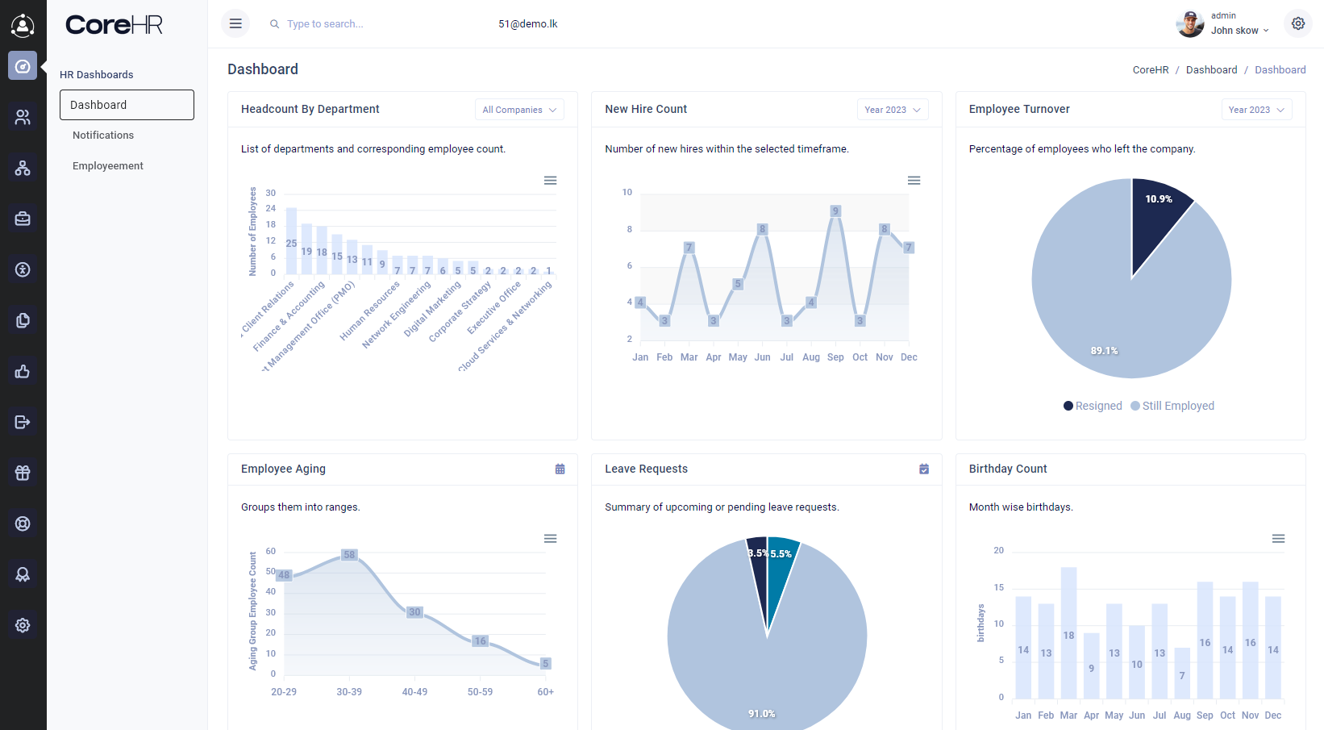This screenshot has width=1324, height=730.
Task: Toggle the hamburger menu button in header
Action: tap(235, 23)
